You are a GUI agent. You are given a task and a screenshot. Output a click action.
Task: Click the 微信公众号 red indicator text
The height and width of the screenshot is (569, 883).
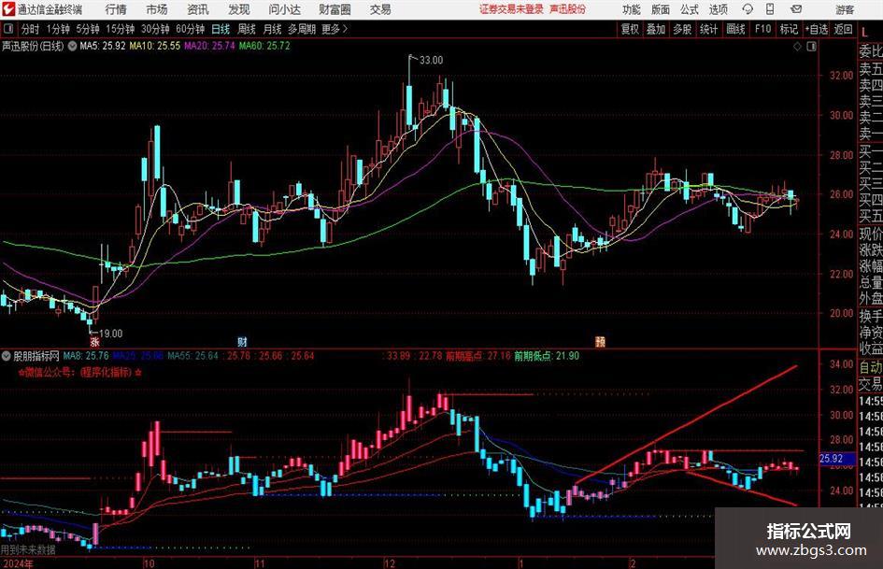pos(80,373)
